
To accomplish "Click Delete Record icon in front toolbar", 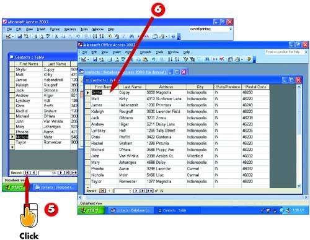I will (x=222, y=59).
